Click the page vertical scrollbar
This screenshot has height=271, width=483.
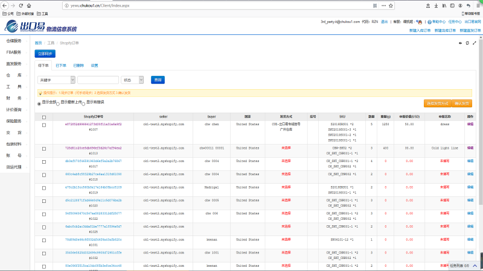(481, 123)
